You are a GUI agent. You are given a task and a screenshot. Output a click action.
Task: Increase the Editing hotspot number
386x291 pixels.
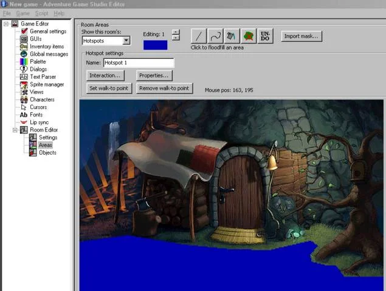point(176,32)
